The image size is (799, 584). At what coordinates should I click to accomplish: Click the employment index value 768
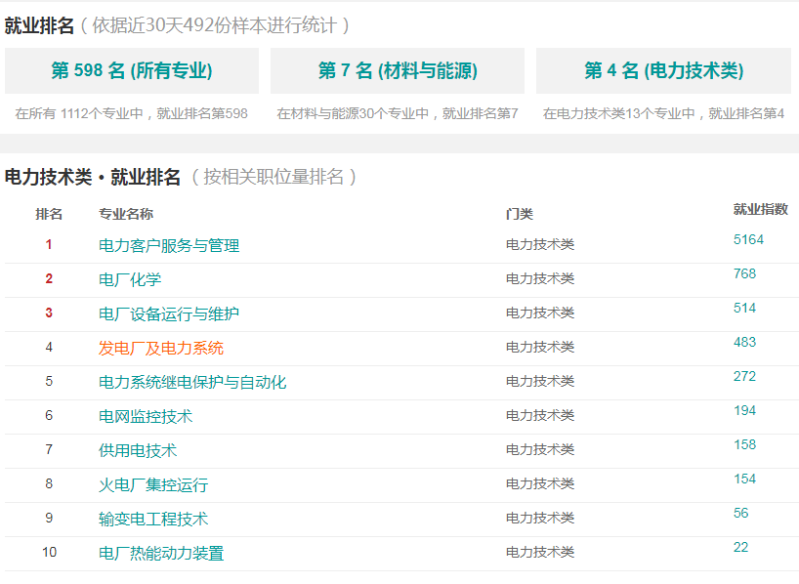744,273
